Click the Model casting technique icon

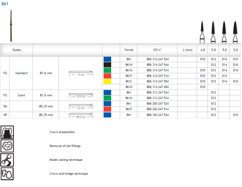pos(7,160)
